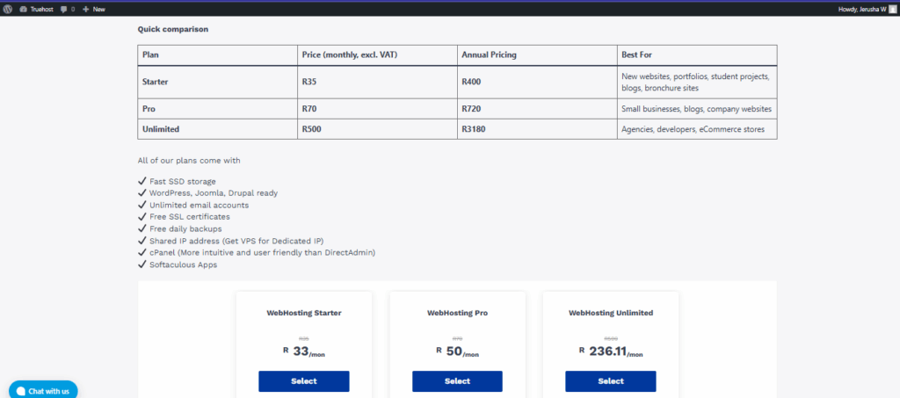Viewport: 900px width, 398px height.
Task: Open the Chat with us widget
Action: pos(43,391)
